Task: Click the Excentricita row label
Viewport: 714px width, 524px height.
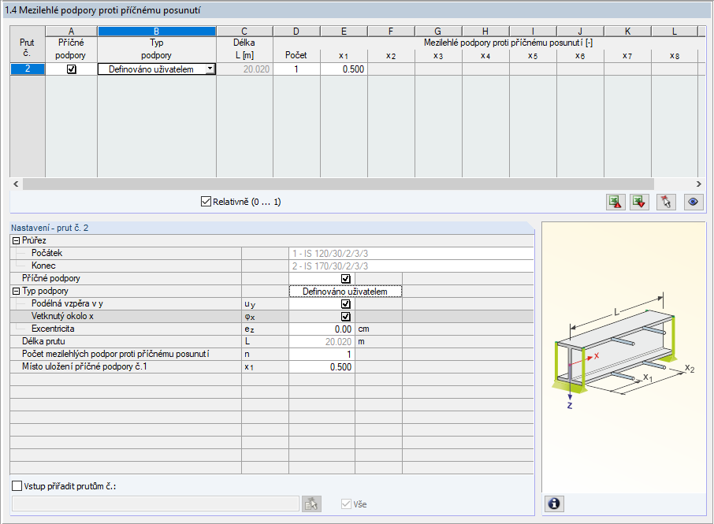Action: point(53,329)
